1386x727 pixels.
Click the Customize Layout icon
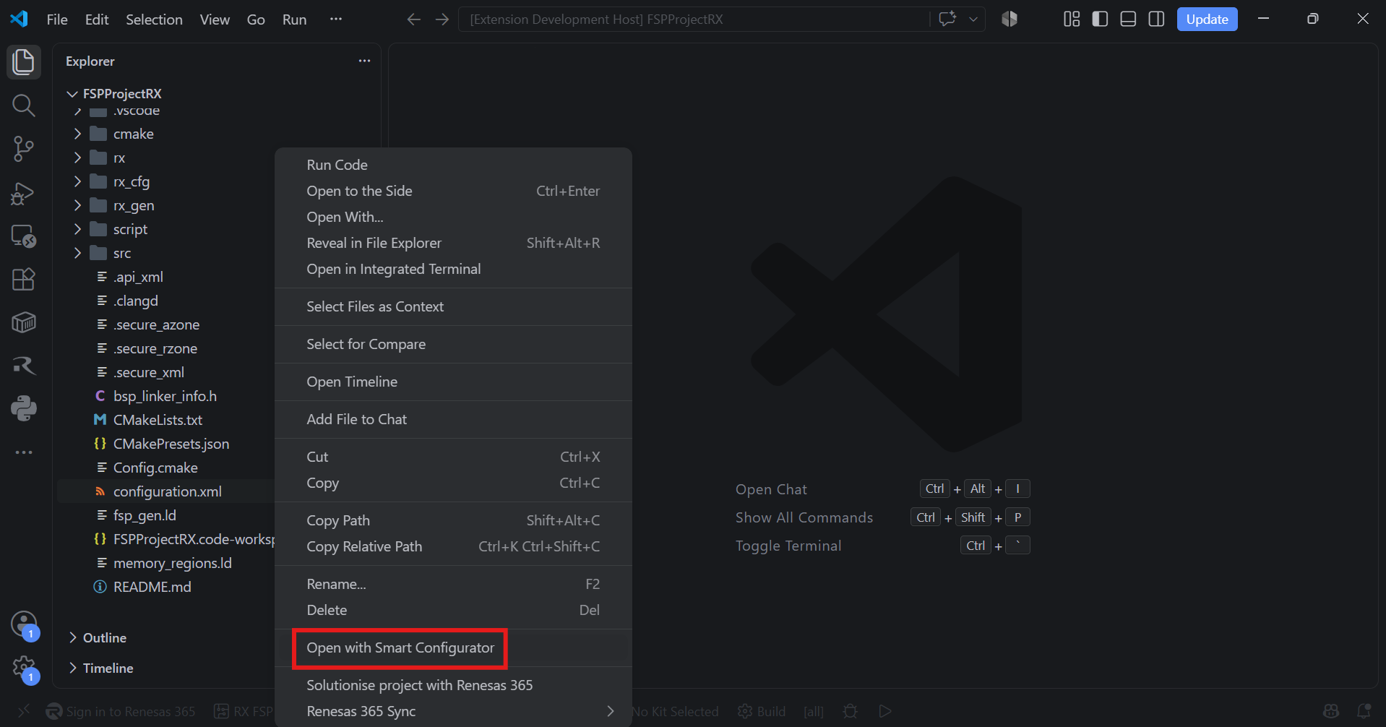1072,19
